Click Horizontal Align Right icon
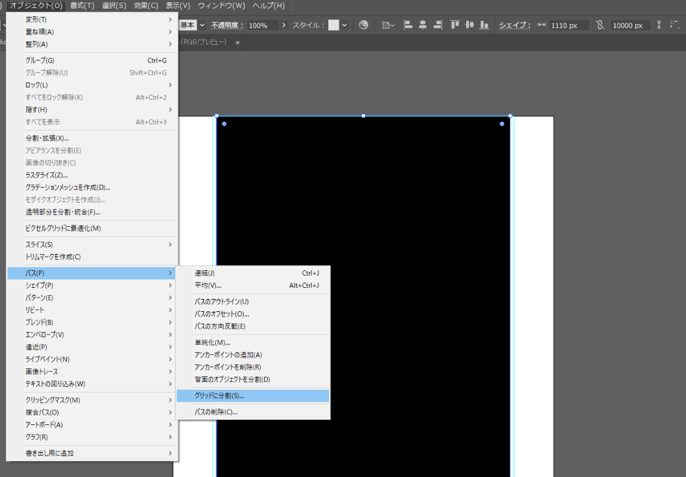This screenshot has width=686, height=477. pyautogui.click(x=438, y=25)
